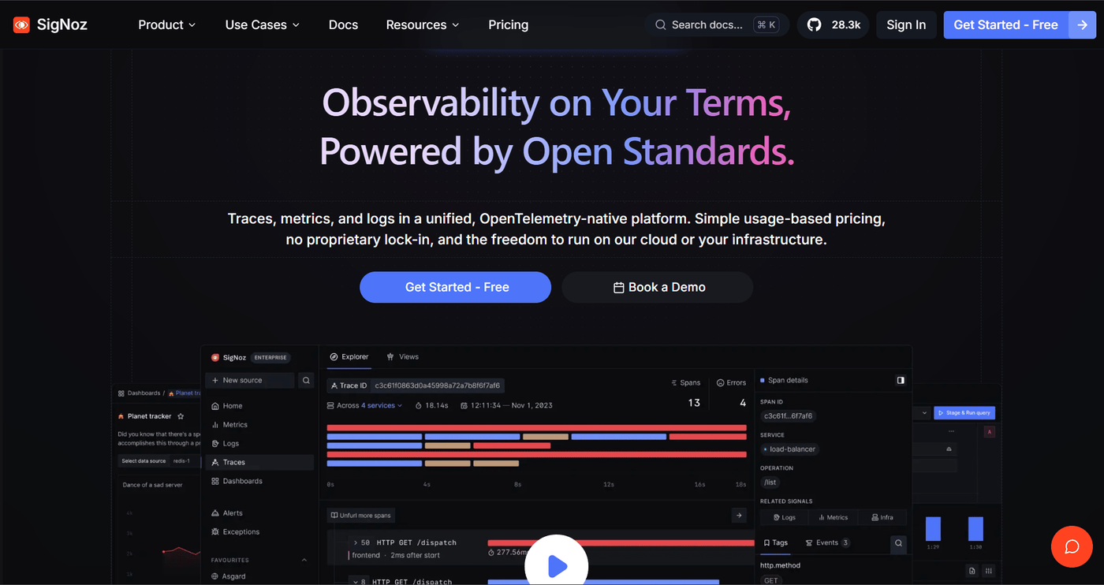Switch to the Explorer tab
This screenshot has height=585, width=1104.
tap(349, 357)
